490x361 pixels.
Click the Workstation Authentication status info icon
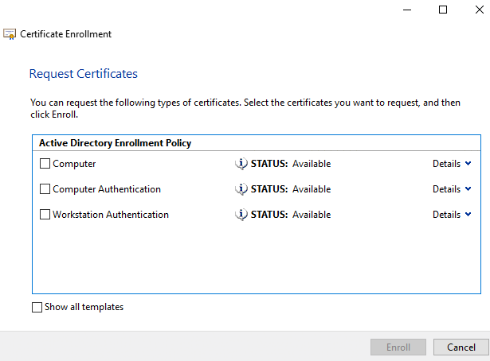pos(241,215)
